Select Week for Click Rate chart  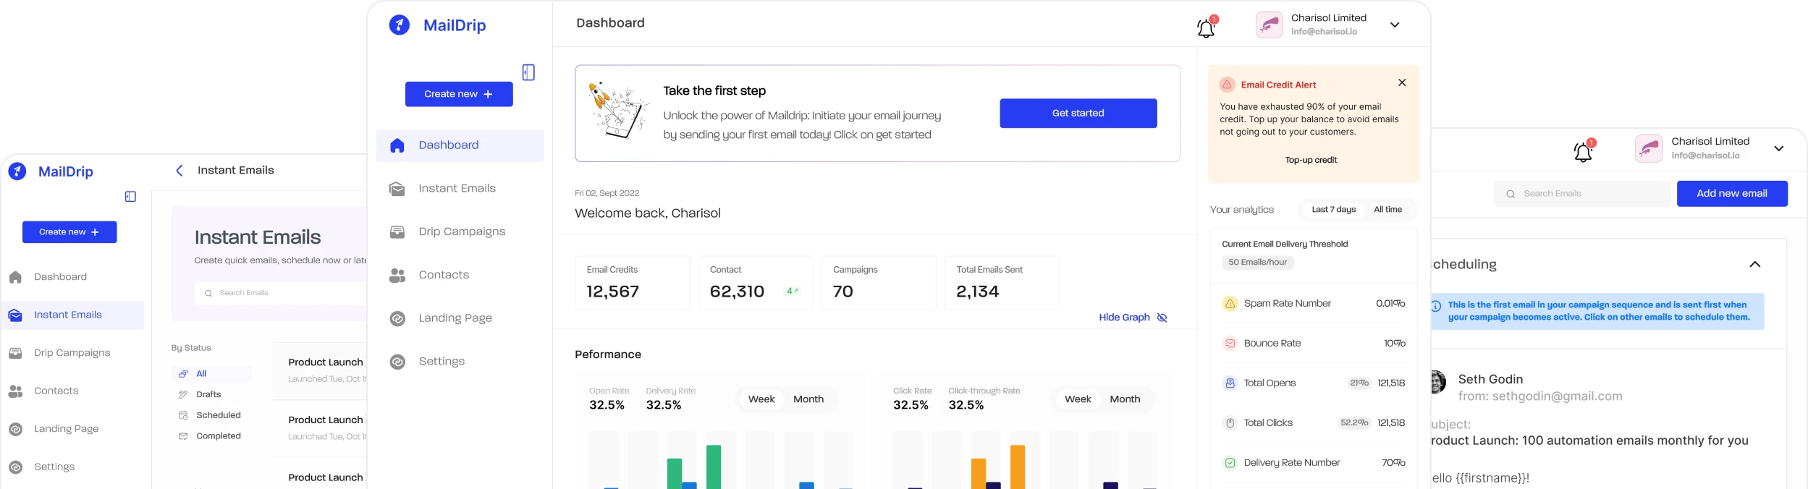pos(1078,399)
